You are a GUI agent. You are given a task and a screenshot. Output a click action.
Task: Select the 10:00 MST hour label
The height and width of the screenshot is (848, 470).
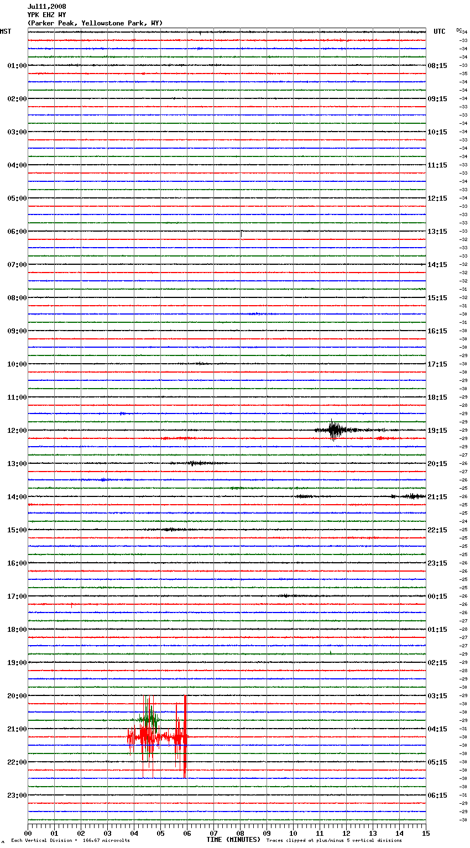(x=17, y=364)
